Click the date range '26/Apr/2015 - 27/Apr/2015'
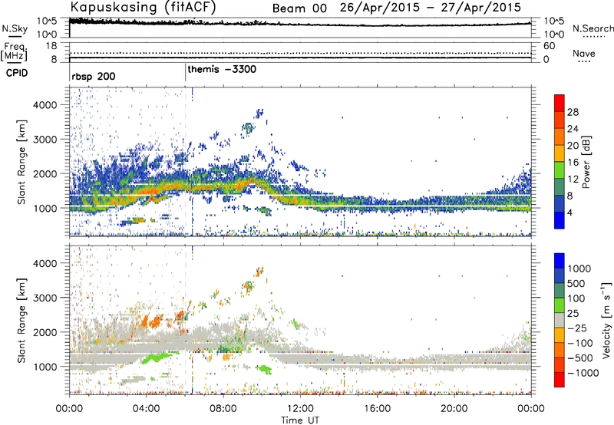 tap(431, 8)
